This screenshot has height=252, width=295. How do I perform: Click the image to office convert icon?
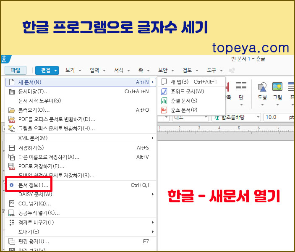point(12,129)
